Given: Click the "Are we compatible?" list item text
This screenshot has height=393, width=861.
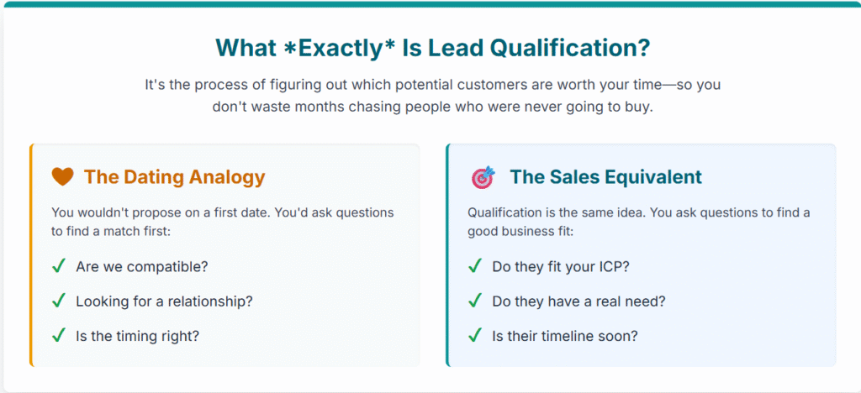Looking at the screenshot, I should (x=142, y=266).
